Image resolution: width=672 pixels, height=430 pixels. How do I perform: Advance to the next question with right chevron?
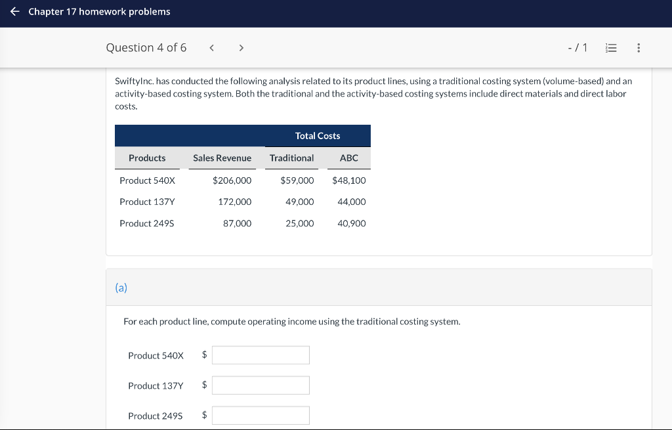(x=241, y=48)
